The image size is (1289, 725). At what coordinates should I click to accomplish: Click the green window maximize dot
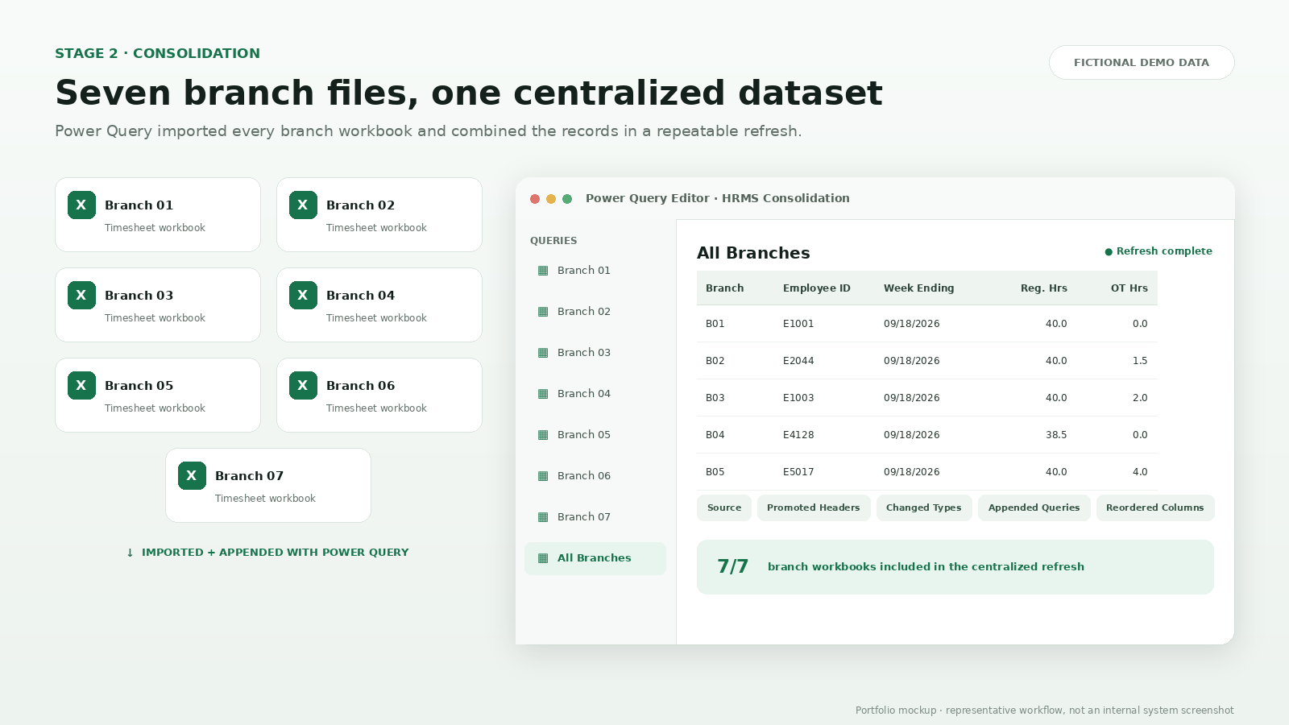tap(567, 199)
